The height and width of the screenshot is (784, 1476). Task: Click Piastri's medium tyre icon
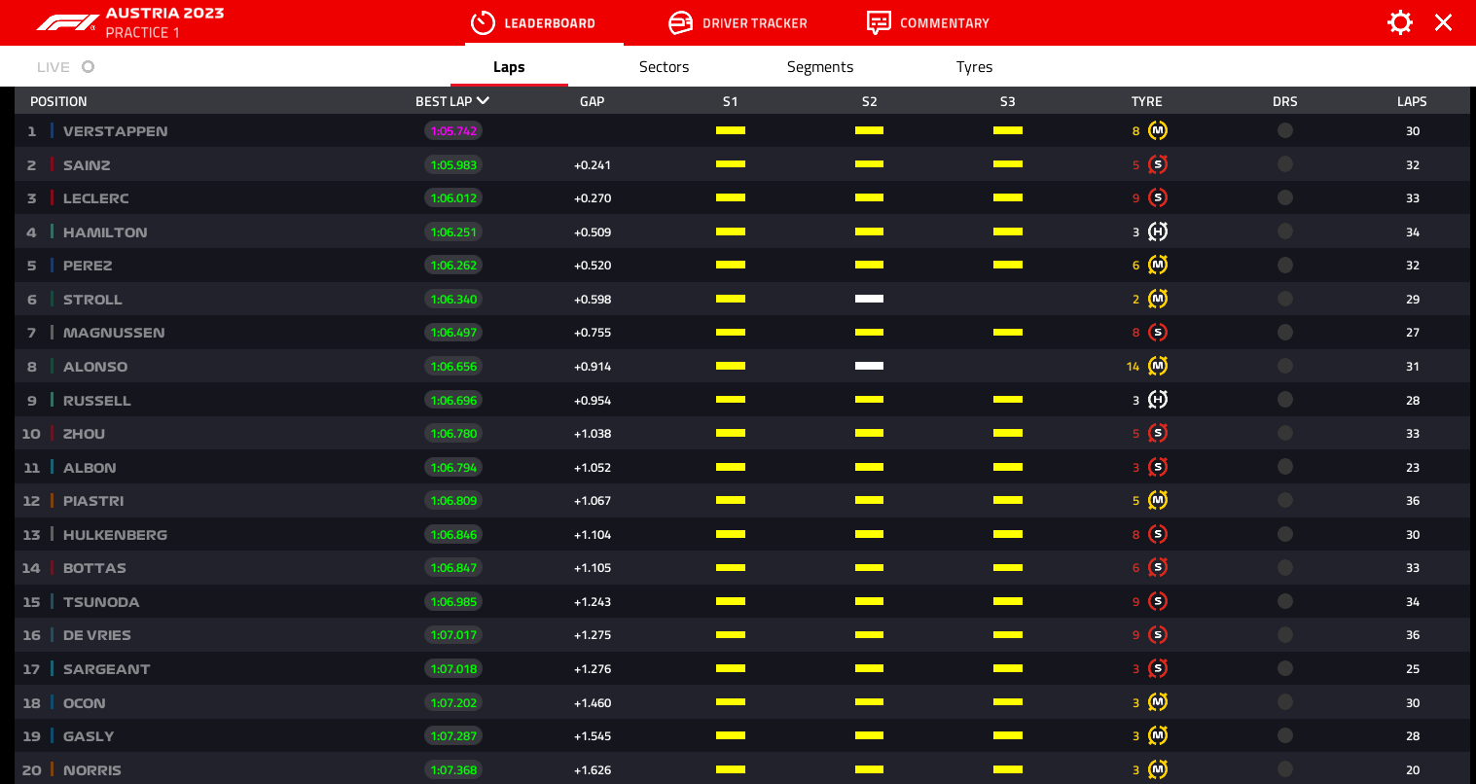[1158, 500]
